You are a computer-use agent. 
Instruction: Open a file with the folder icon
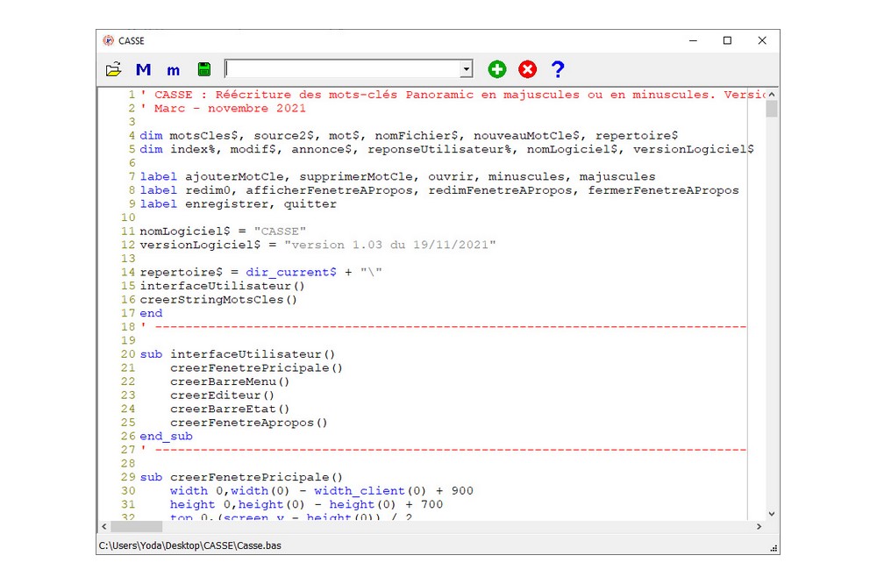(x=113, y=69)
